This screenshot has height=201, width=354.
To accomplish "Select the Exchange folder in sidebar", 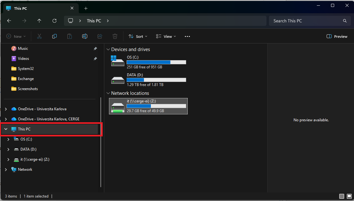I will 26,78.
